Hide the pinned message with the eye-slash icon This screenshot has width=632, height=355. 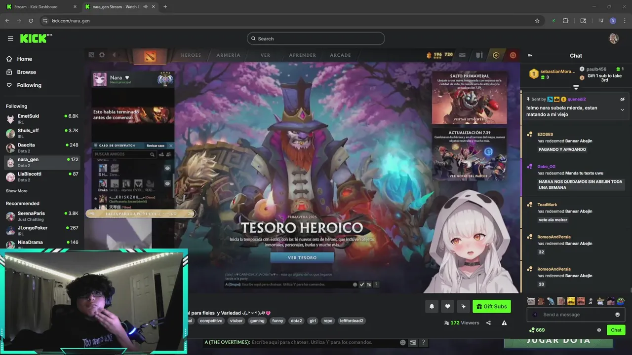coord(622,99)
